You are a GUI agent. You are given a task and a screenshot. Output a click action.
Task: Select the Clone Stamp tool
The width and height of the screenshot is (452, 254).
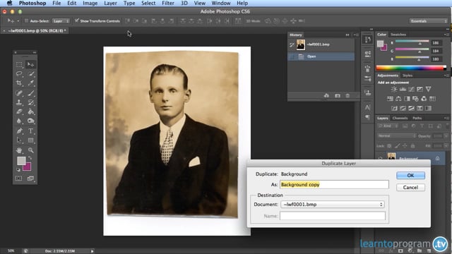[19, 102]
